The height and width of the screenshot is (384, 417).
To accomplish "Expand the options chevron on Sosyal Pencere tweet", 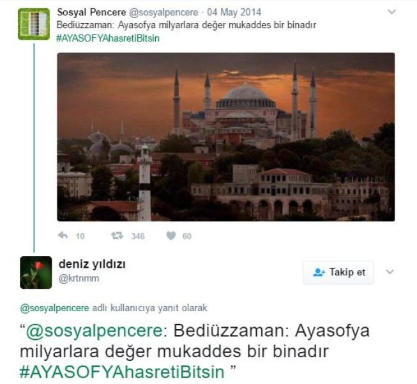I will coord(391,12).
